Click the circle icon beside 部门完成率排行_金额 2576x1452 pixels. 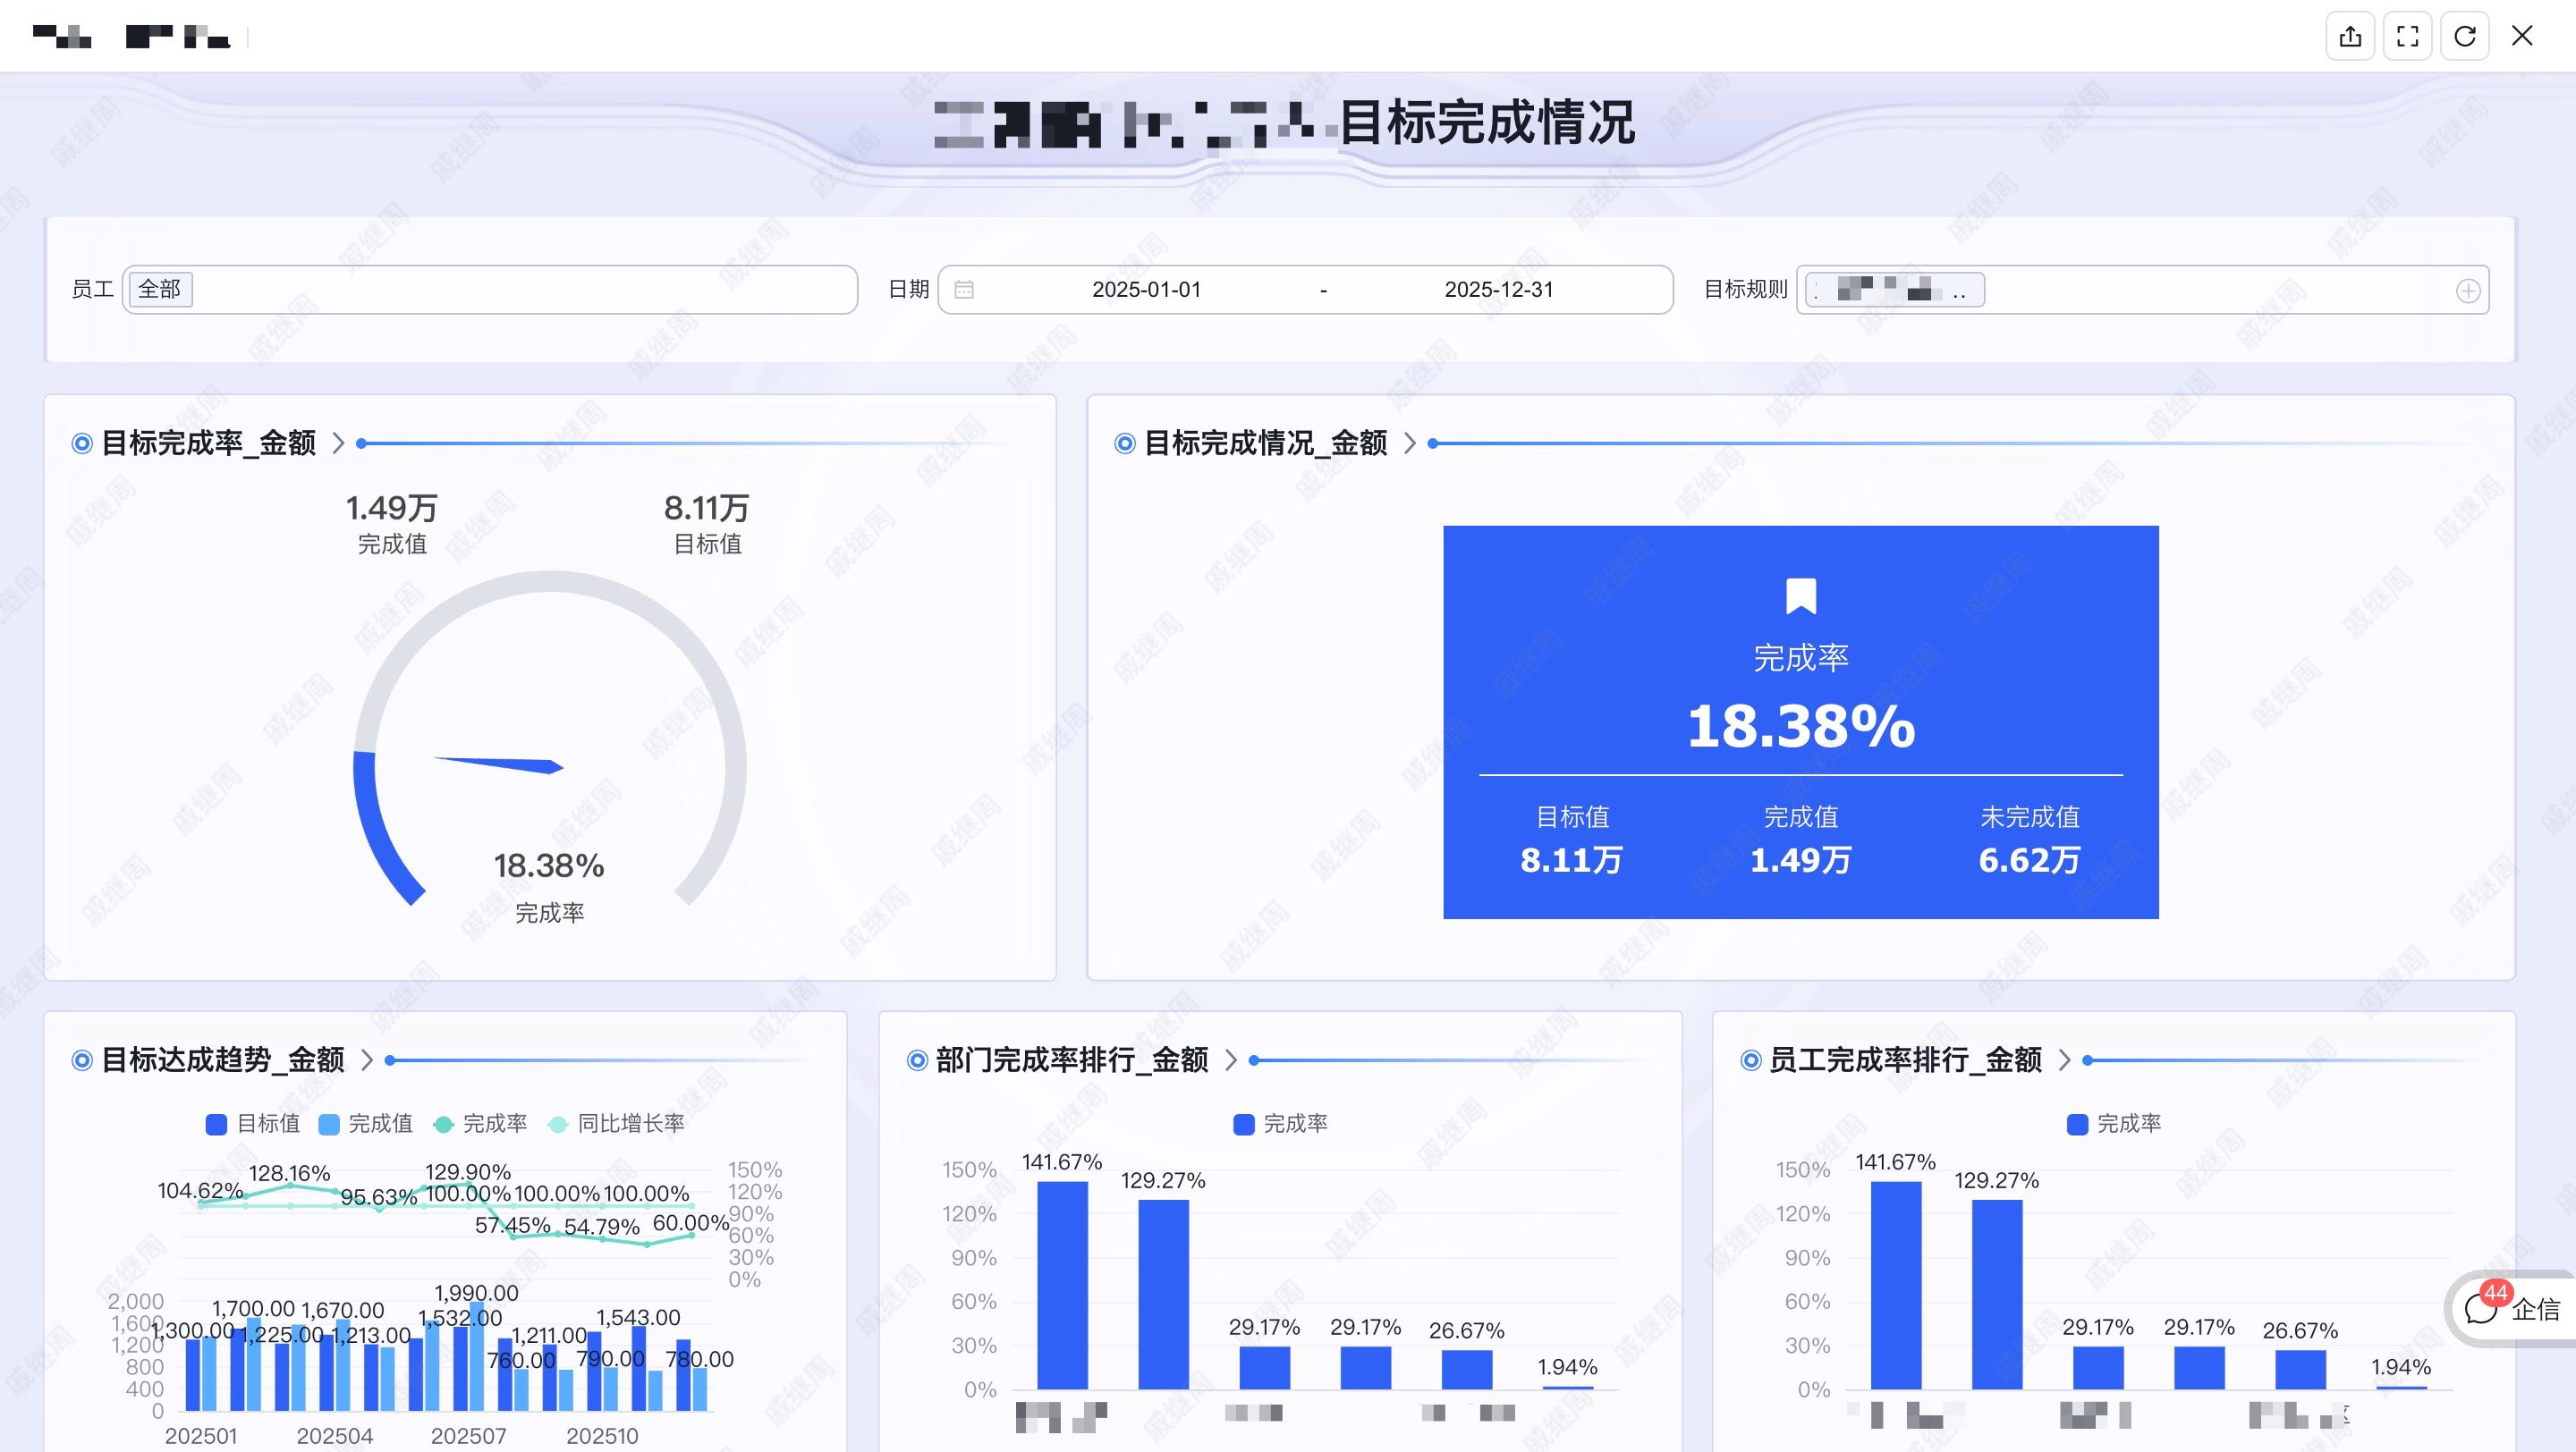pos(916,1060)
